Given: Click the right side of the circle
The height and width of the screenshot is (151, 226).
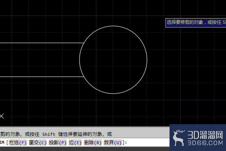Looking at the screenshot, I should coord(147,60).
